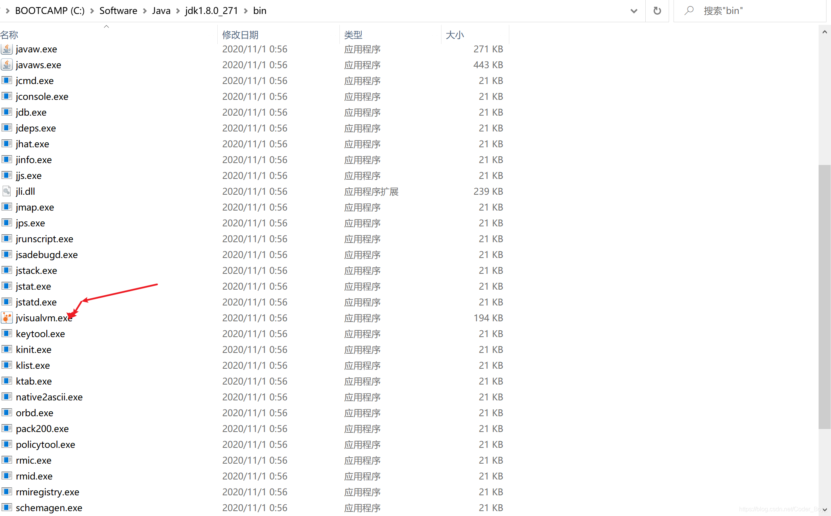The width and height of the screenshot is (831, 516).
Task: Sort files by 名称 column header
Action: (x=9, y=35)
